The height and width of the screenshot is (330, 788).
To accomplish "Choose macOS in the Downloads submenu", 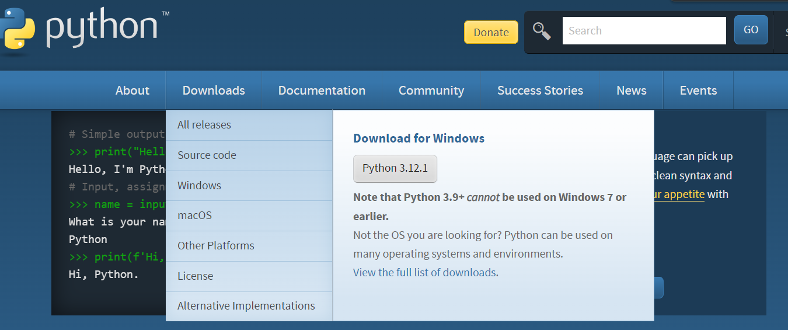I will pos(249,216).
